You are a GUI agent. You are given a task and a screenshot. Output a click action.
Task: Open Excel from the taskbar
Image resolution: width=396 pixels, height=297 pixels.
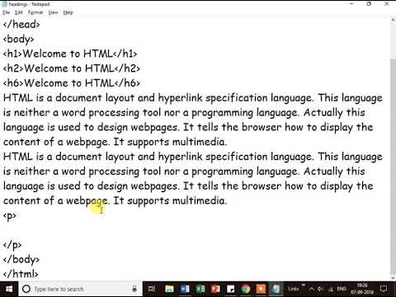[200, 289]
